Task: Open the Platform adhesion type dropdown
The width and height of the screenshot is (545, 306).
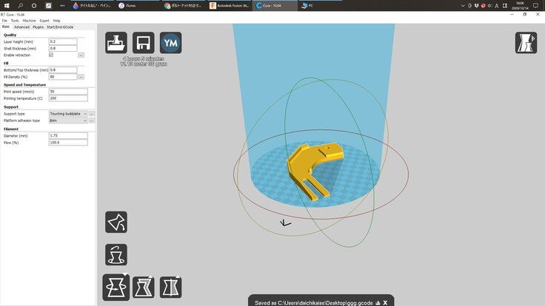Action: tap(68, 120)
